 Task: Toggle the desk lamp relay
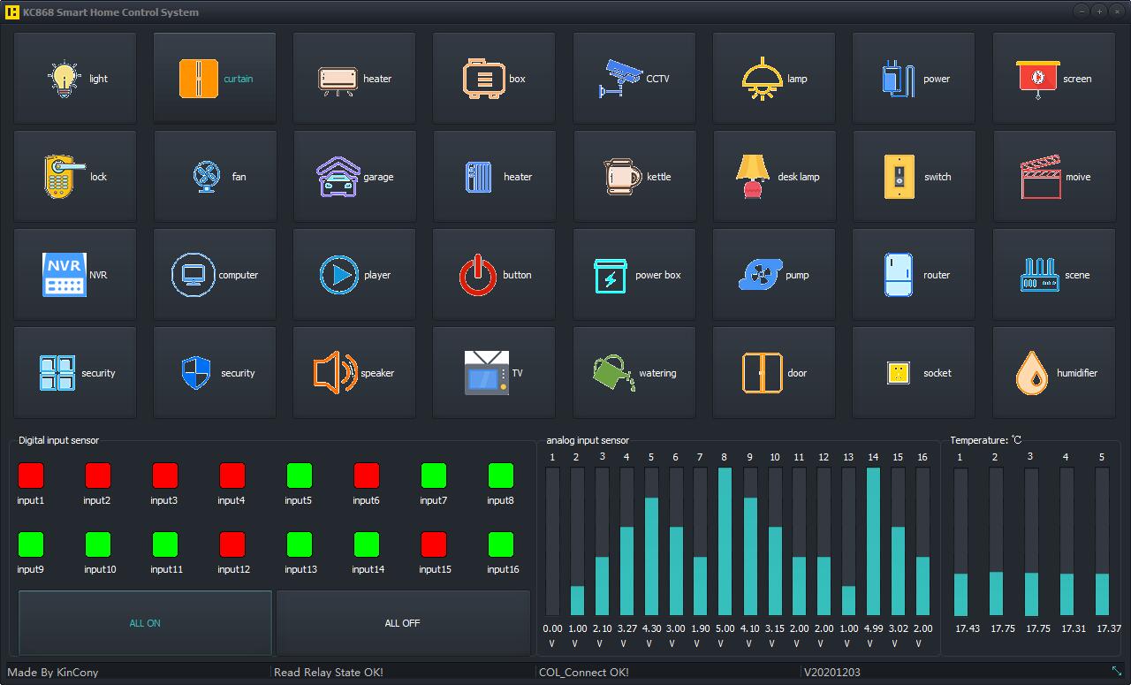pos(774,177)
